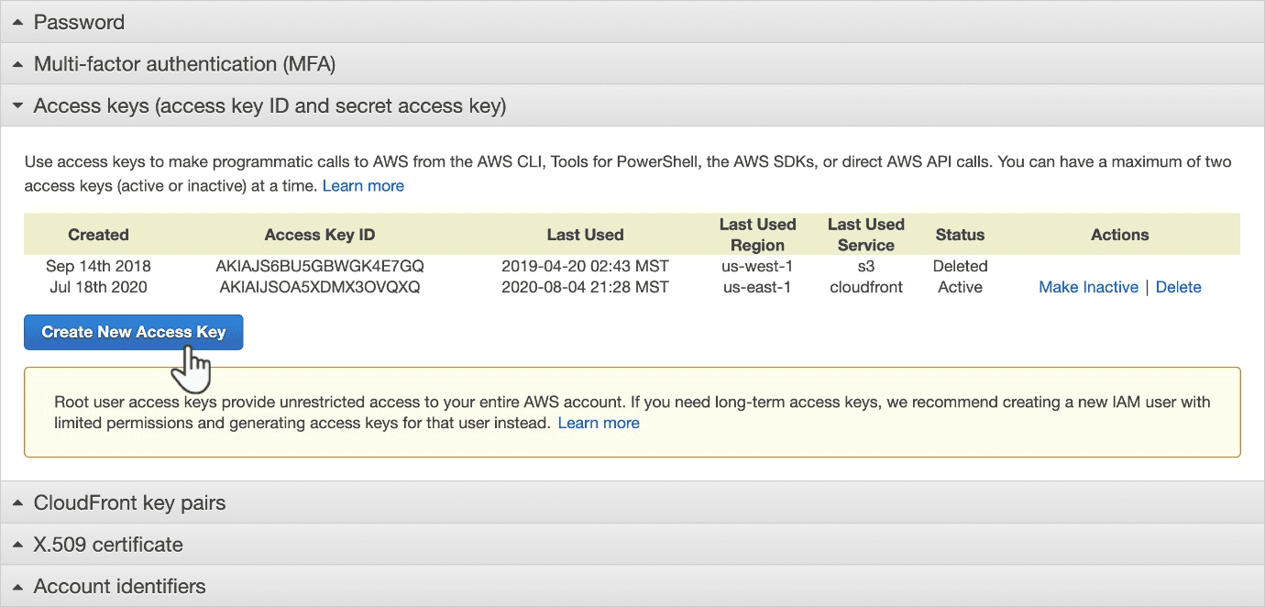
Task: Click the Access Key ID column header
Action: (x=320, y=235)
